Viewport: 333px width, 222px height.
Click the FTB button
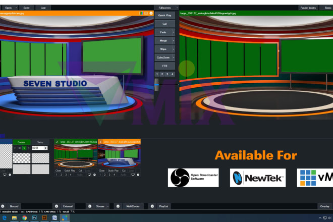[x=164, y=66]
